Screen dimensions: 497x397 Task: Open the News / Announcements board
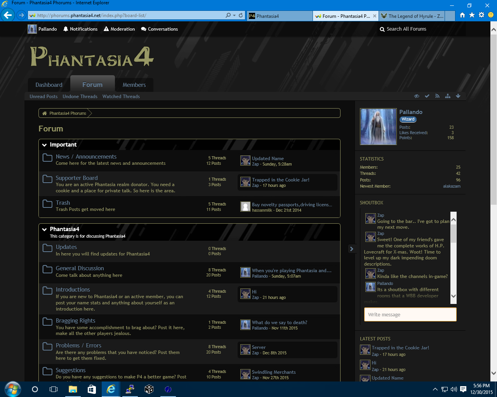point(86,157)
